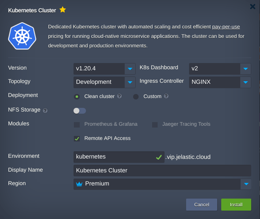Click the Cancel button

(201, 205)
